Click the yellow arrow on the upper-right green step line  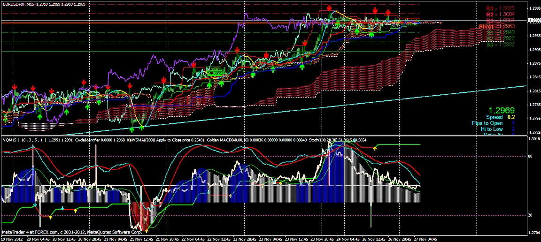[x=375, y=148]
